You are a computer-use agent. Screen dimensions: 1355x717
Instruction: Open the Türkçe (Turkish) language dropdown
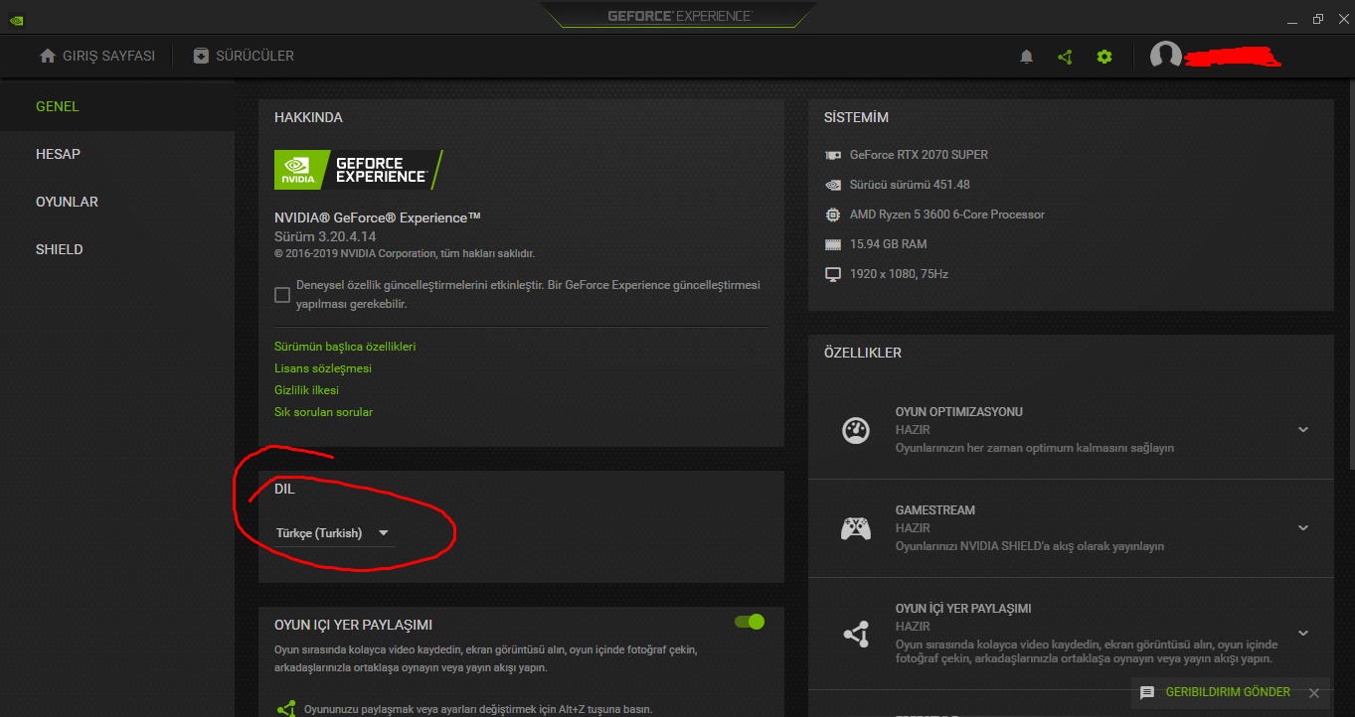pyautogui.click(x=334, y=533)
